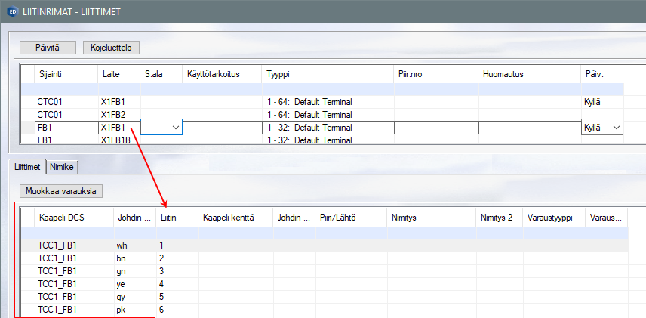This screenshot has height=318, width=646.
Task: Click the Päivitä button
Action: pos(48,47)
